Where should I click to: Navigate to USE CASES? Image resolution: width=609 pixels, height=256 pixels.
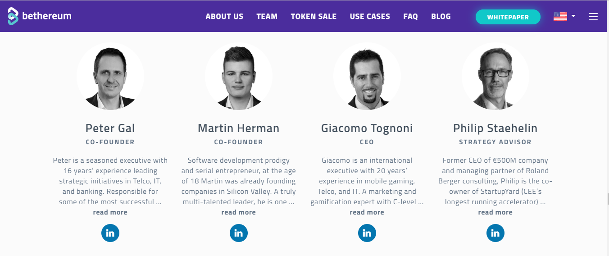370,16
